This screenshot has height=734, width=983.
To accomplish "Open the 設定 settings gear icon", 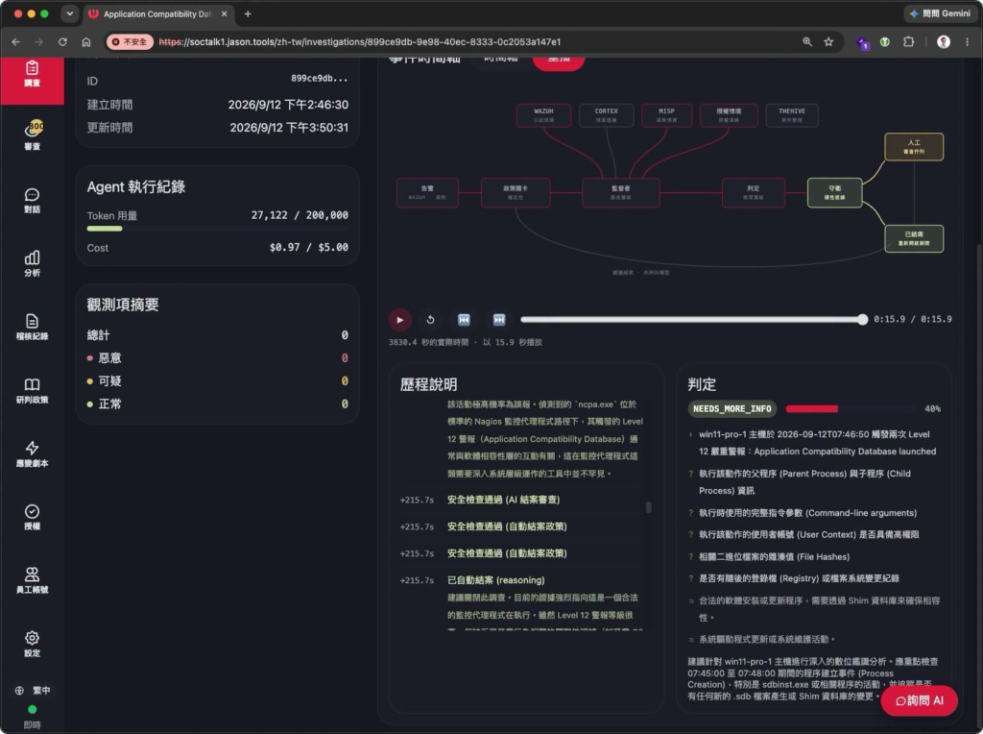I will pyautogui.click(x=32, y=644).
